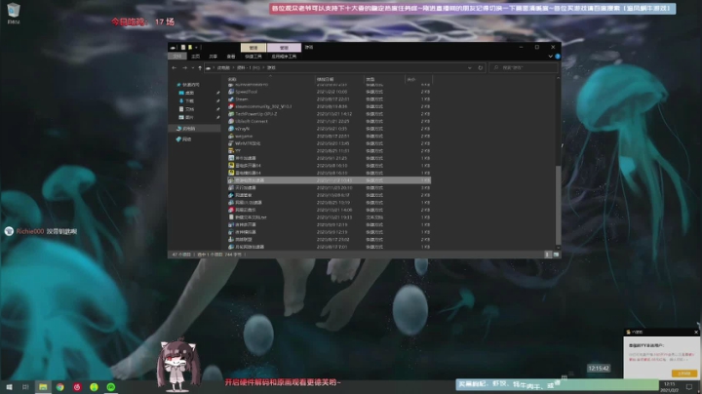
Task: Click the Explorer forward arrow
Action: pos(184,67)
